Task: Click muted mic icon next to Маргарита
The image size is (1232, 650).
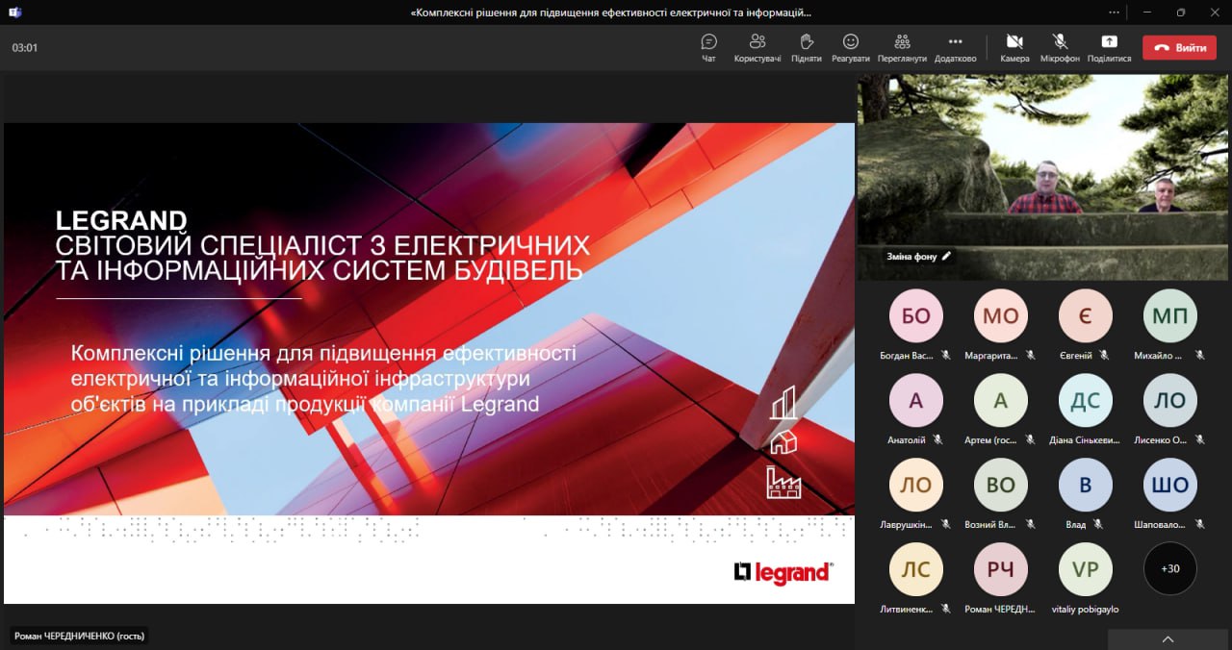Action: point(1031,355)
